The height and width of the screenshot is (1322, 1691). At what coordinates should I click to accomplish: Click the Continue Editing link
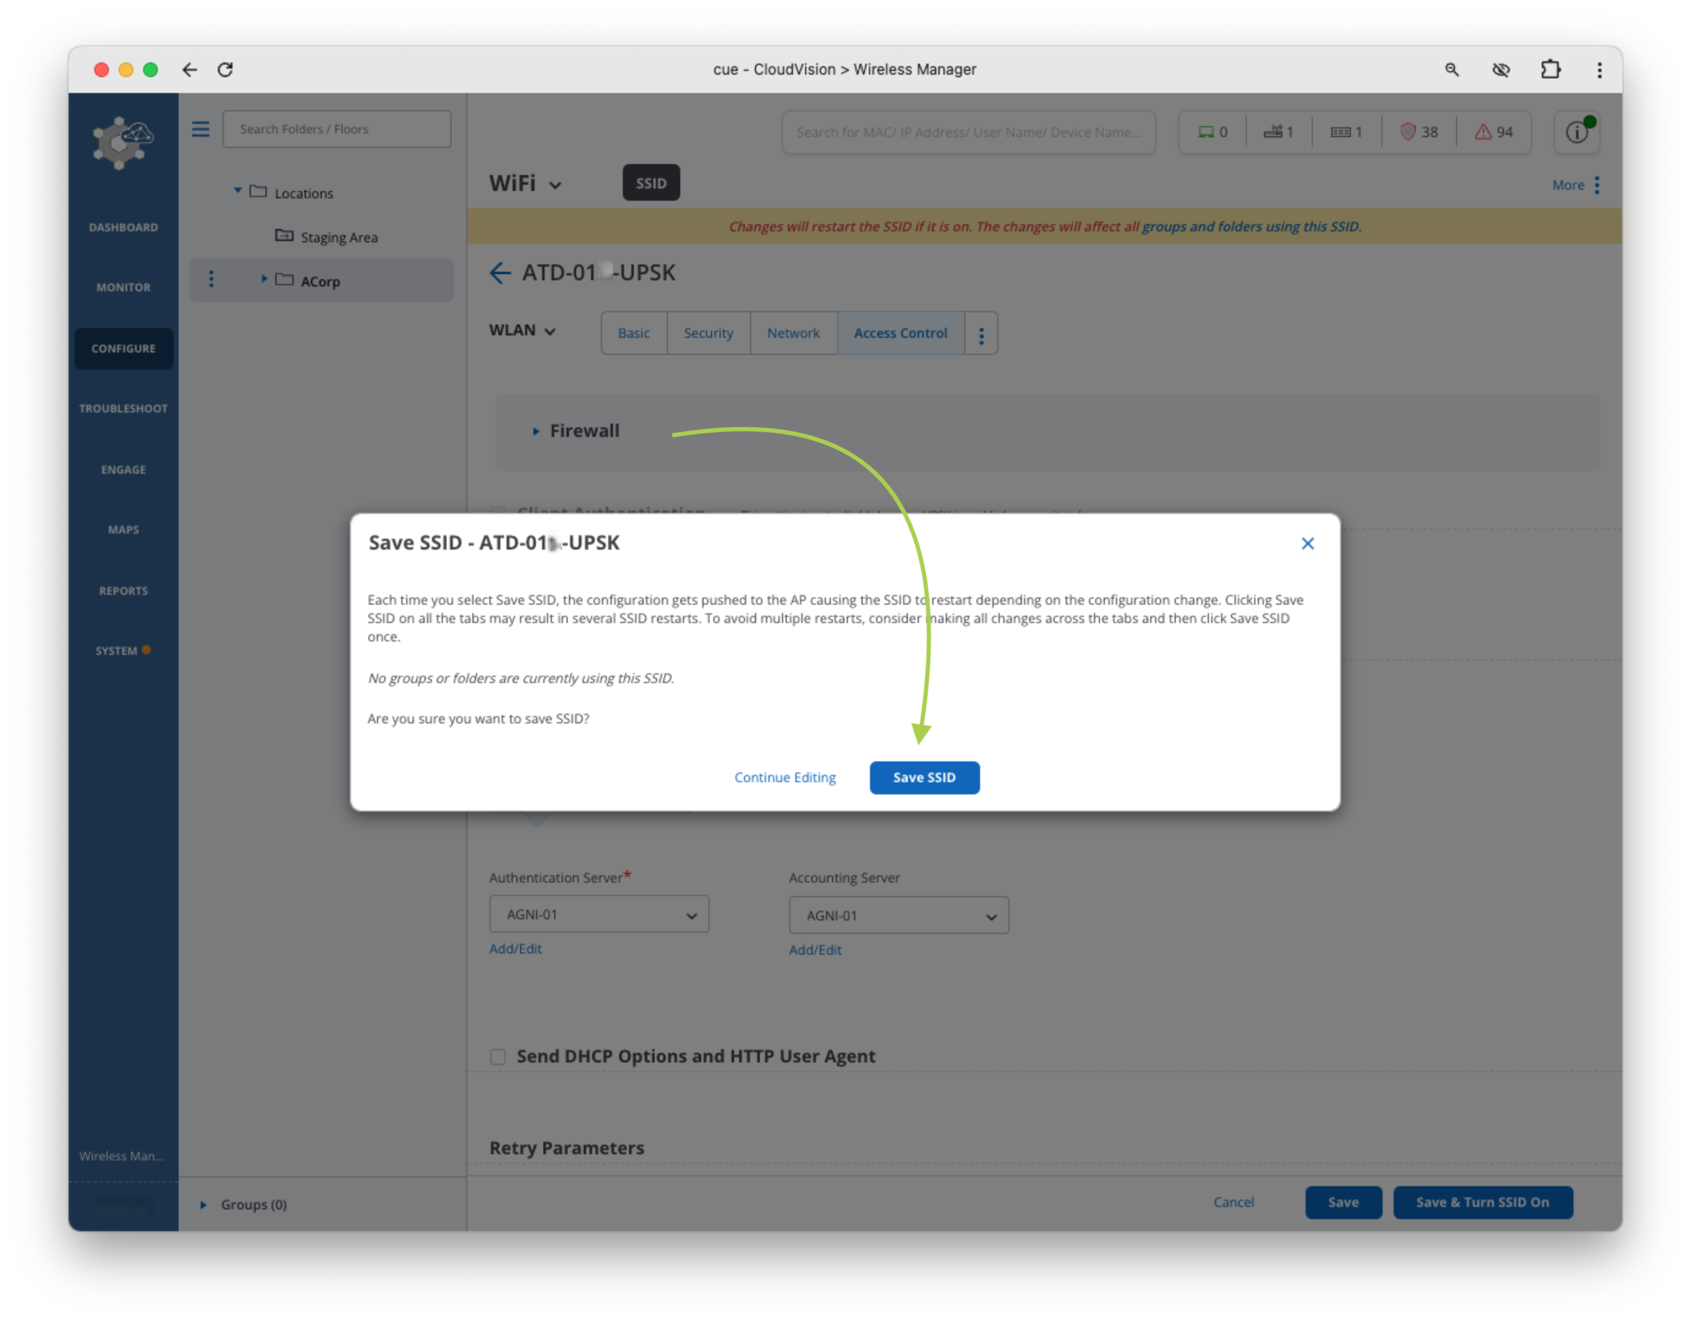784,777
